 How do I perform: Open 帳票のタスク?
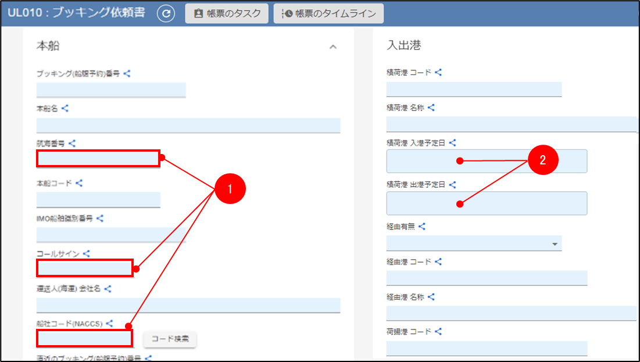click(227, 14)
